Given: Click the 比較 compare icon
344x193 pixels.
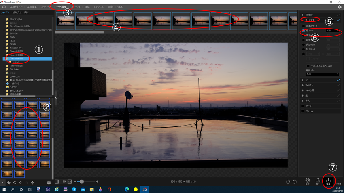Looking at the screenshot, I should click(308, 181).
